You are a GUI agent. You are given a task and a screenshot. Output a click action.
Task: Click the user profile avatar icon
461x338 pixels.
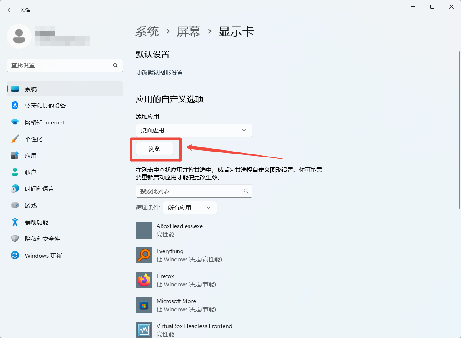[x=19, y=36]
